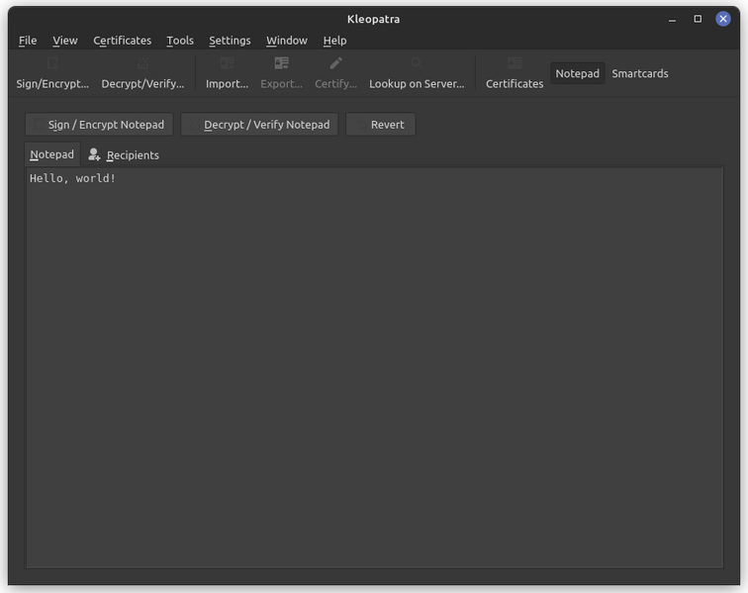Click the Recipients person icon
Viewport: 748px width, 593px height.
click(x=94, y=154)
